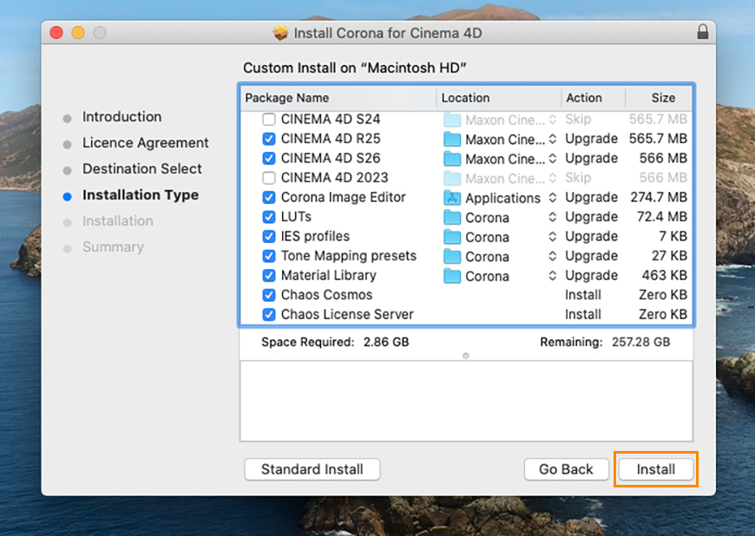Open location dropdown for Tone Mapping presets
This screenshot has width=755, height=536.
(552, 256)
